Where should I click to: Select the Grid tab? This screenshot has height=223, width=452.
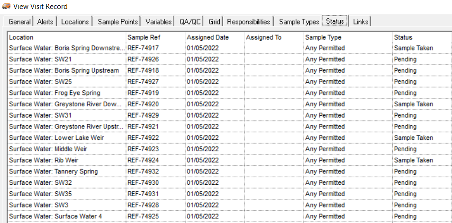(x=214, y=22)
